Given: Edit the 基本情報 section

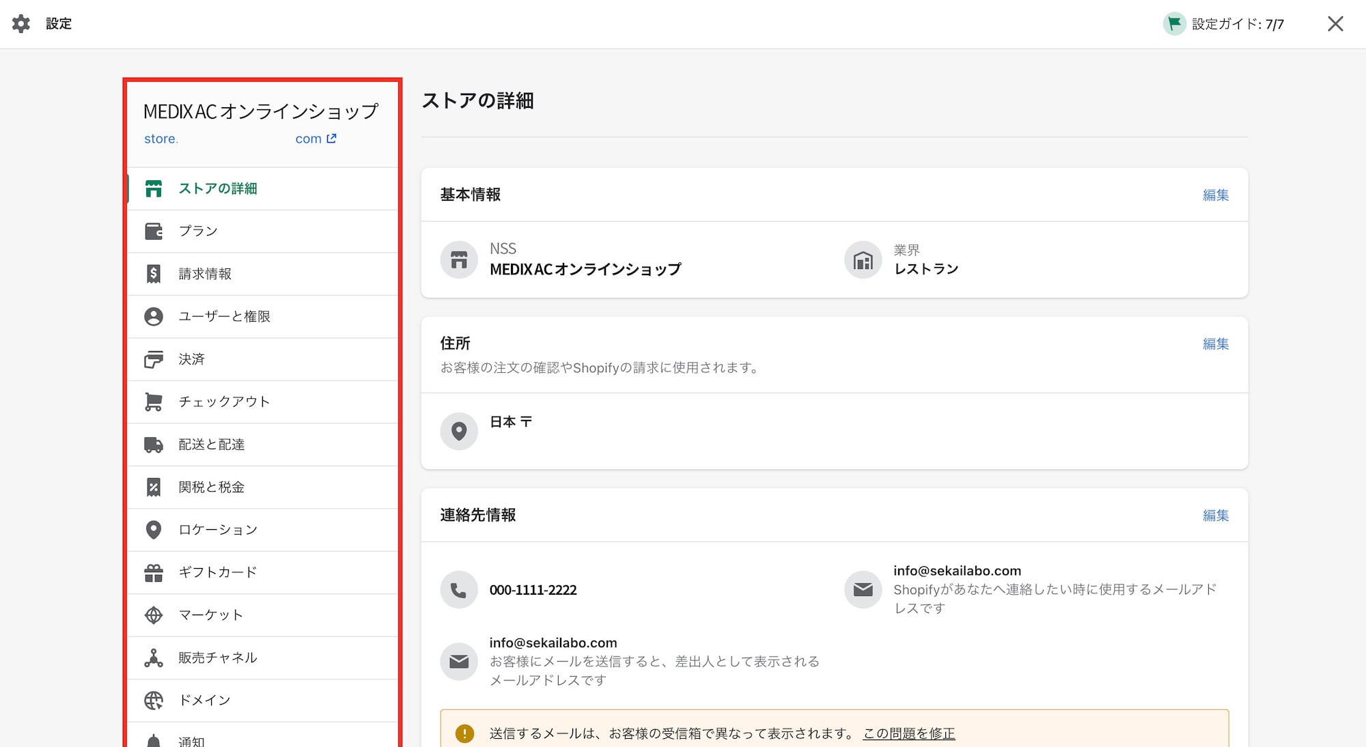Looking at the screenshot, I should (x=1216, y=195).
